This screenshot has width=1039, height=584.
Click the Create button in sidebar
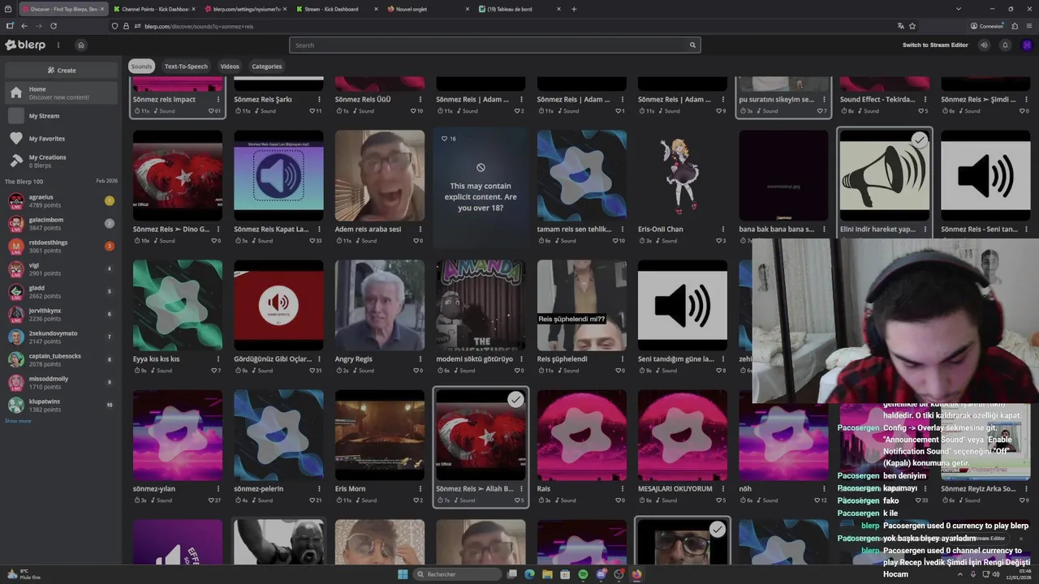62,71
